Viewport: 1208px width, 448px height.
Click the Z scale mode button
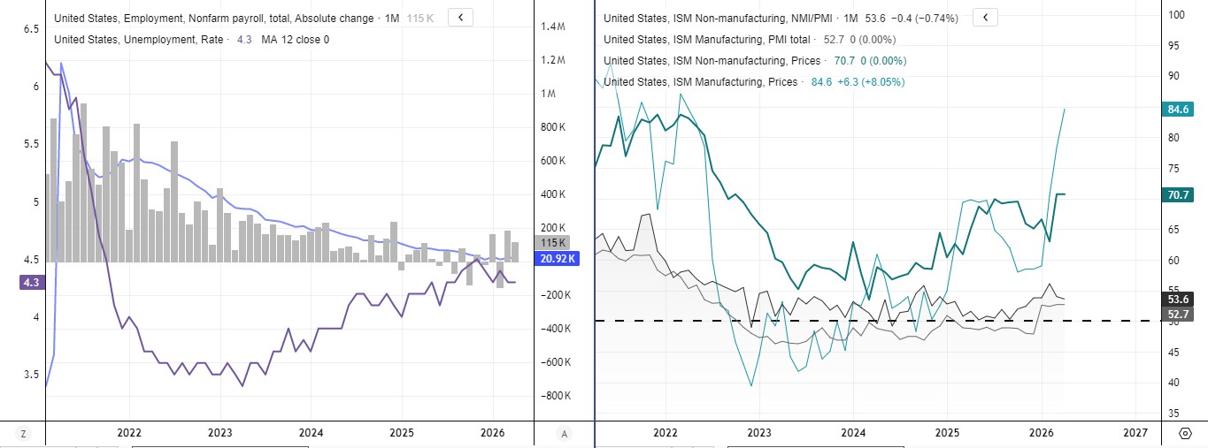pyautogui.click(x=23, y=434)
